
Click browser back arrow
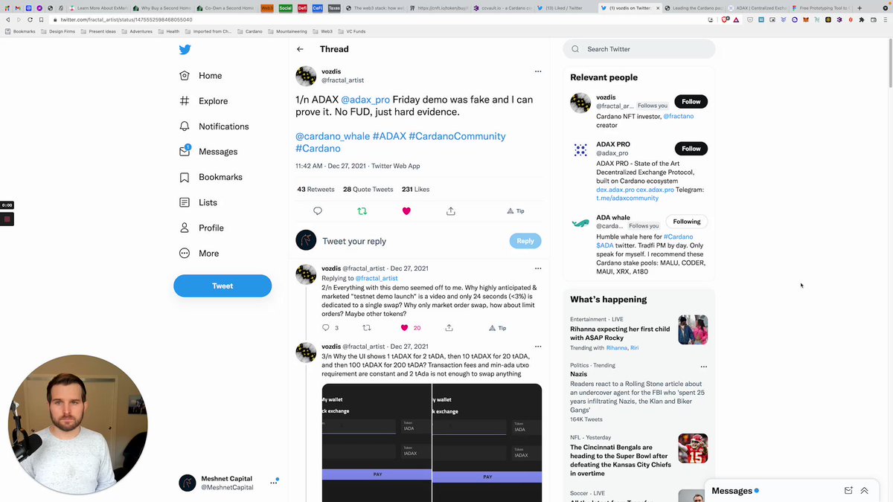click(x=7, y=19)
